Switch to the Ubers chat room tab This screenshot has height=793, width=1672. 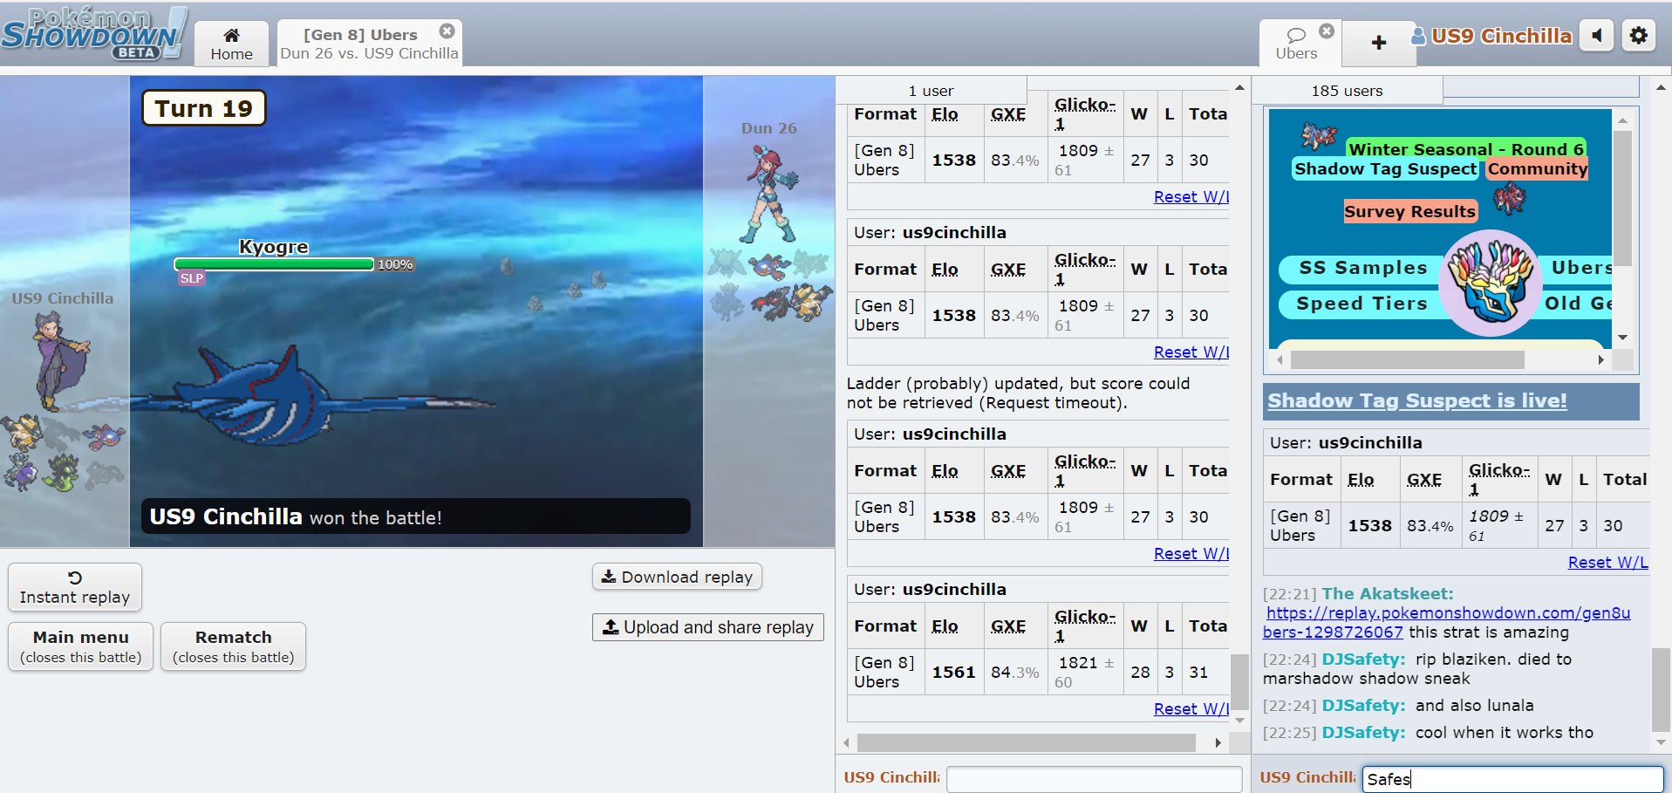tap(1295, 44)
